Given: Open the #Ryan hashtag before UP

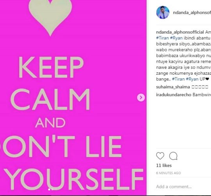Looking at the screenshot, I should pos(192,79).
